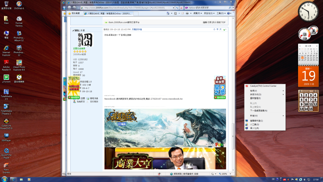This screenshot has width=323, height=182.
Task: Click the Internet Explorer taskbar button
Action: 13,179
